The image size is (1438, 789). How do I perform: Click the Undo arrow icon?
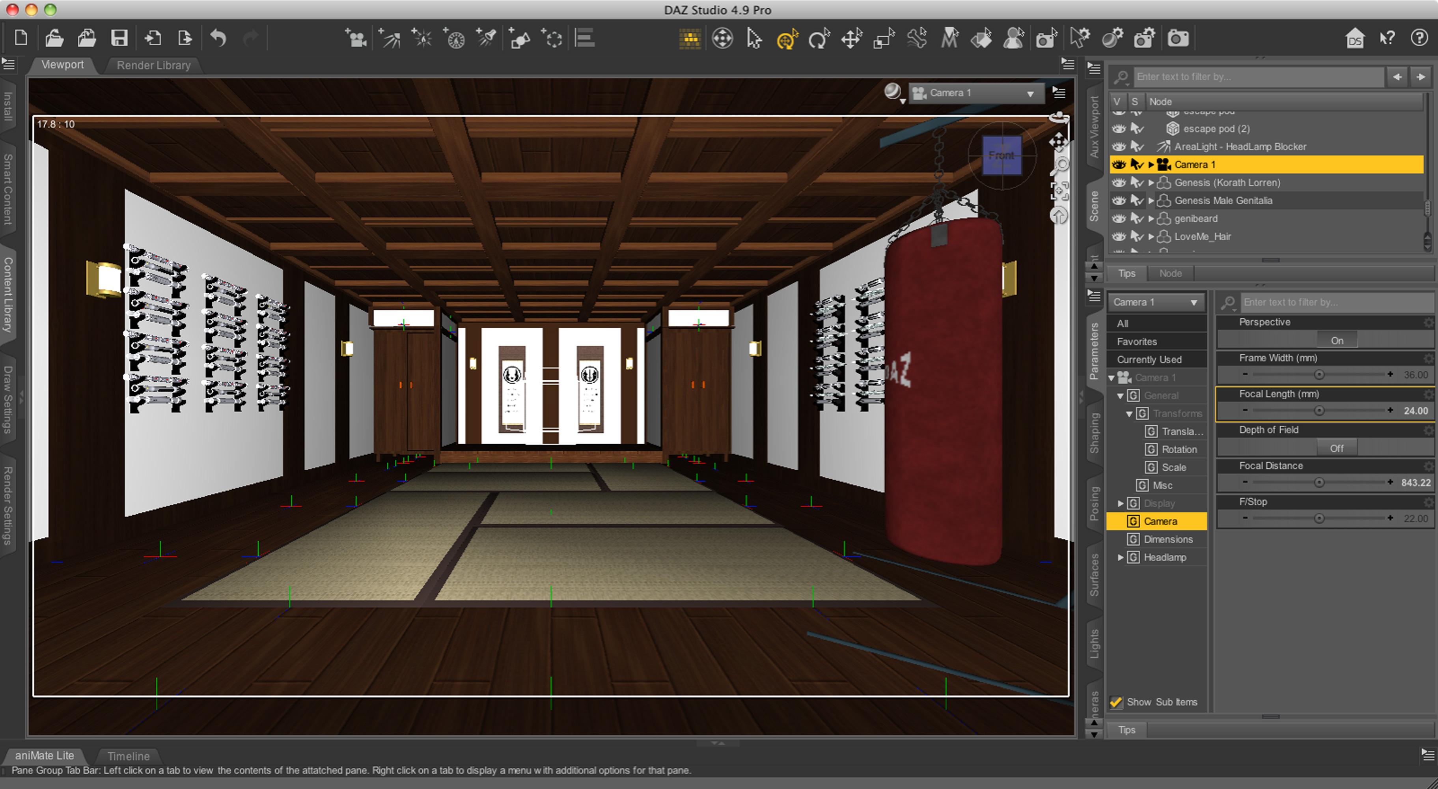[218, 38]
